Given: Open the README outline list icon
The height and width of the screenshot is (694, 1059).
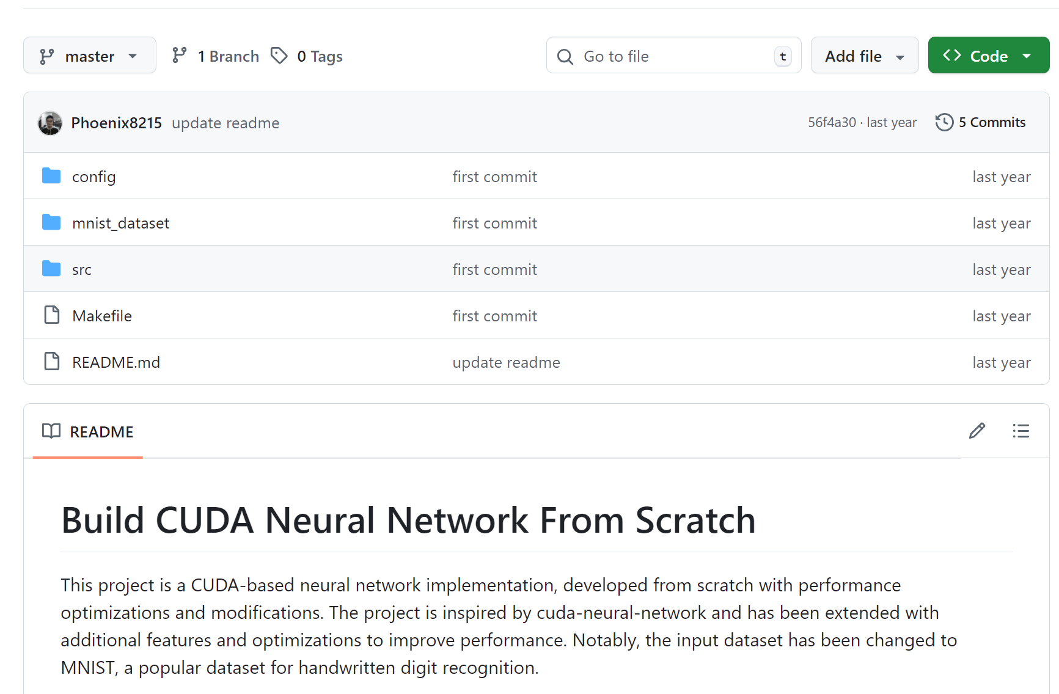Looking at the screenshot, I should pyautogui.click(x=1021, y=431).
